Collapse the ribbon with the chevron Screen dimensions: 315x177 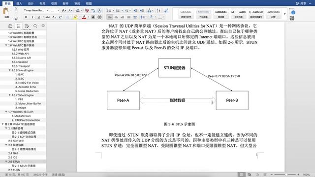coord(310,3)
